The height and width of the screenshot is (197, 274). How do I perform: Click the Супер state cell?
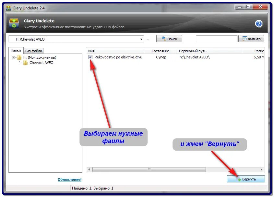pyautogui.click(x=161, y=57)
